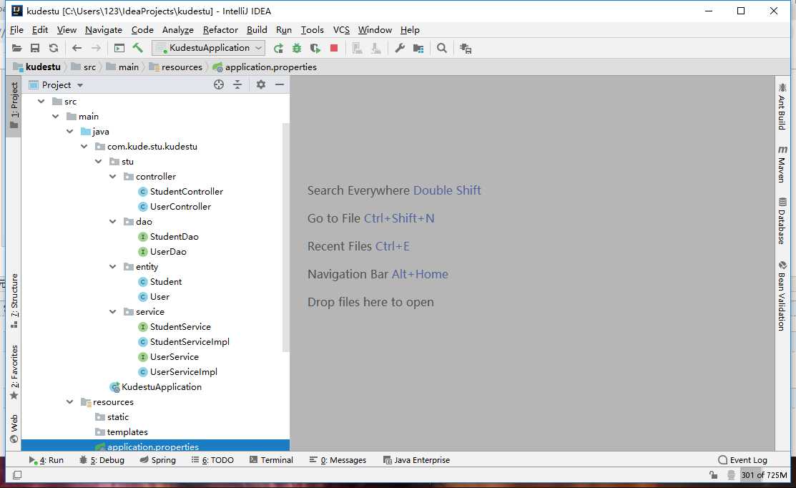Image resolution: width=796 pixels, height=488 pixels.
Task: Open the Ant Build side tool window
Action: point(782,107)
